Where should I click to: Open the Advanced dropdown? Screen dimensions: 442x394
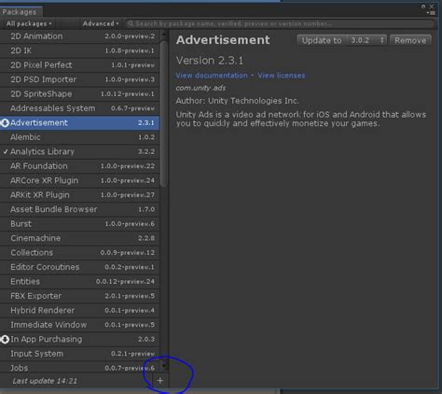point(101,23)
